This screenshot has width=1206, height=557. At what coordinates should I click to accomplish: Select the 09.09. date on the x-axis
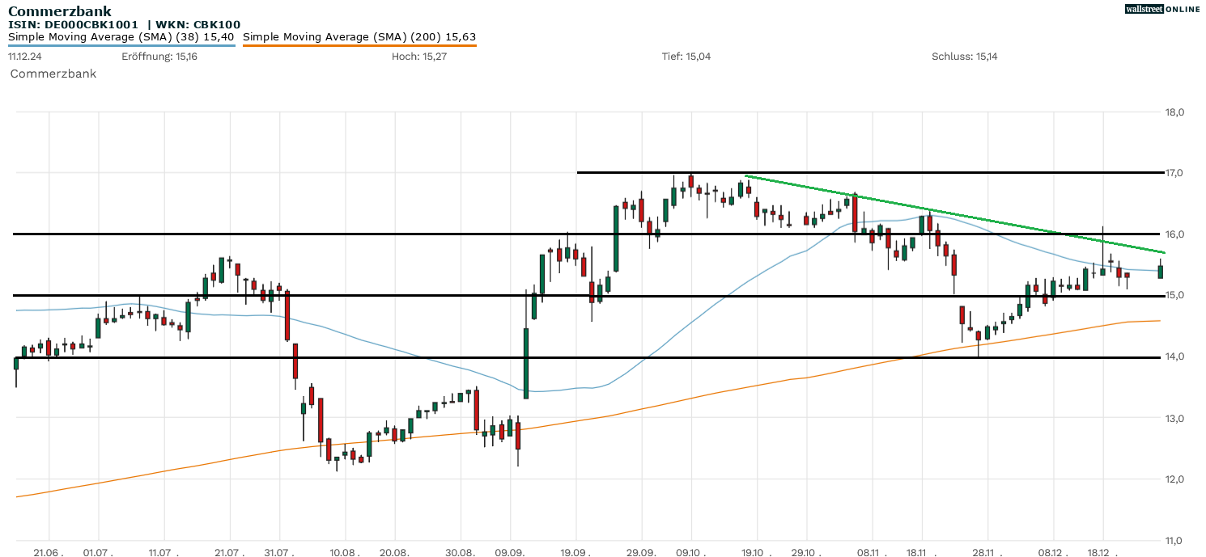click(x=510, y=551)
